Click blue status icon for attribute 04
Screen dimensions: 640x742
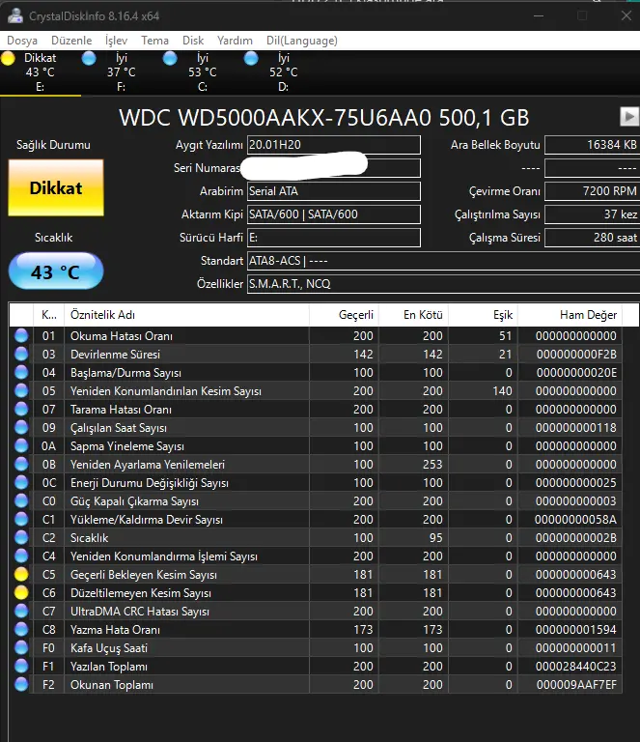tap(21, 372)
